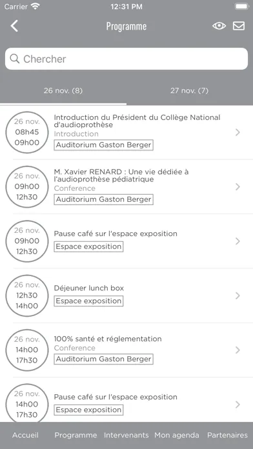This screenshot has width=253, height=449.
Task: Select Auditorium Gaston Berger tag under Introduction
Action: point(103,145)
